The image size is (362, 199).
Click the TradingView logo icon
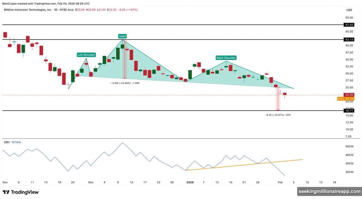[x=6, y=192]
